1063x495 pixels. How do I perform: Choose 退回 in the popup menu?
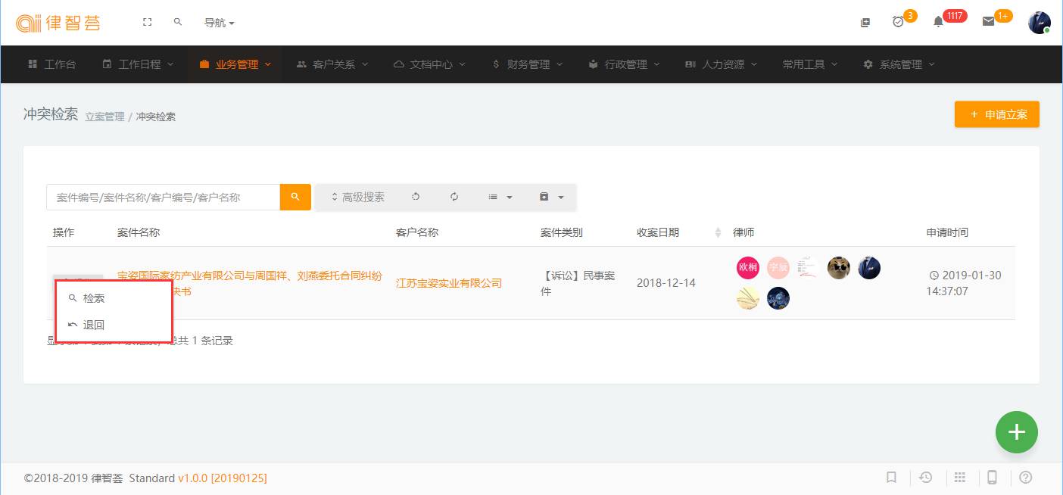pos(94,325)
